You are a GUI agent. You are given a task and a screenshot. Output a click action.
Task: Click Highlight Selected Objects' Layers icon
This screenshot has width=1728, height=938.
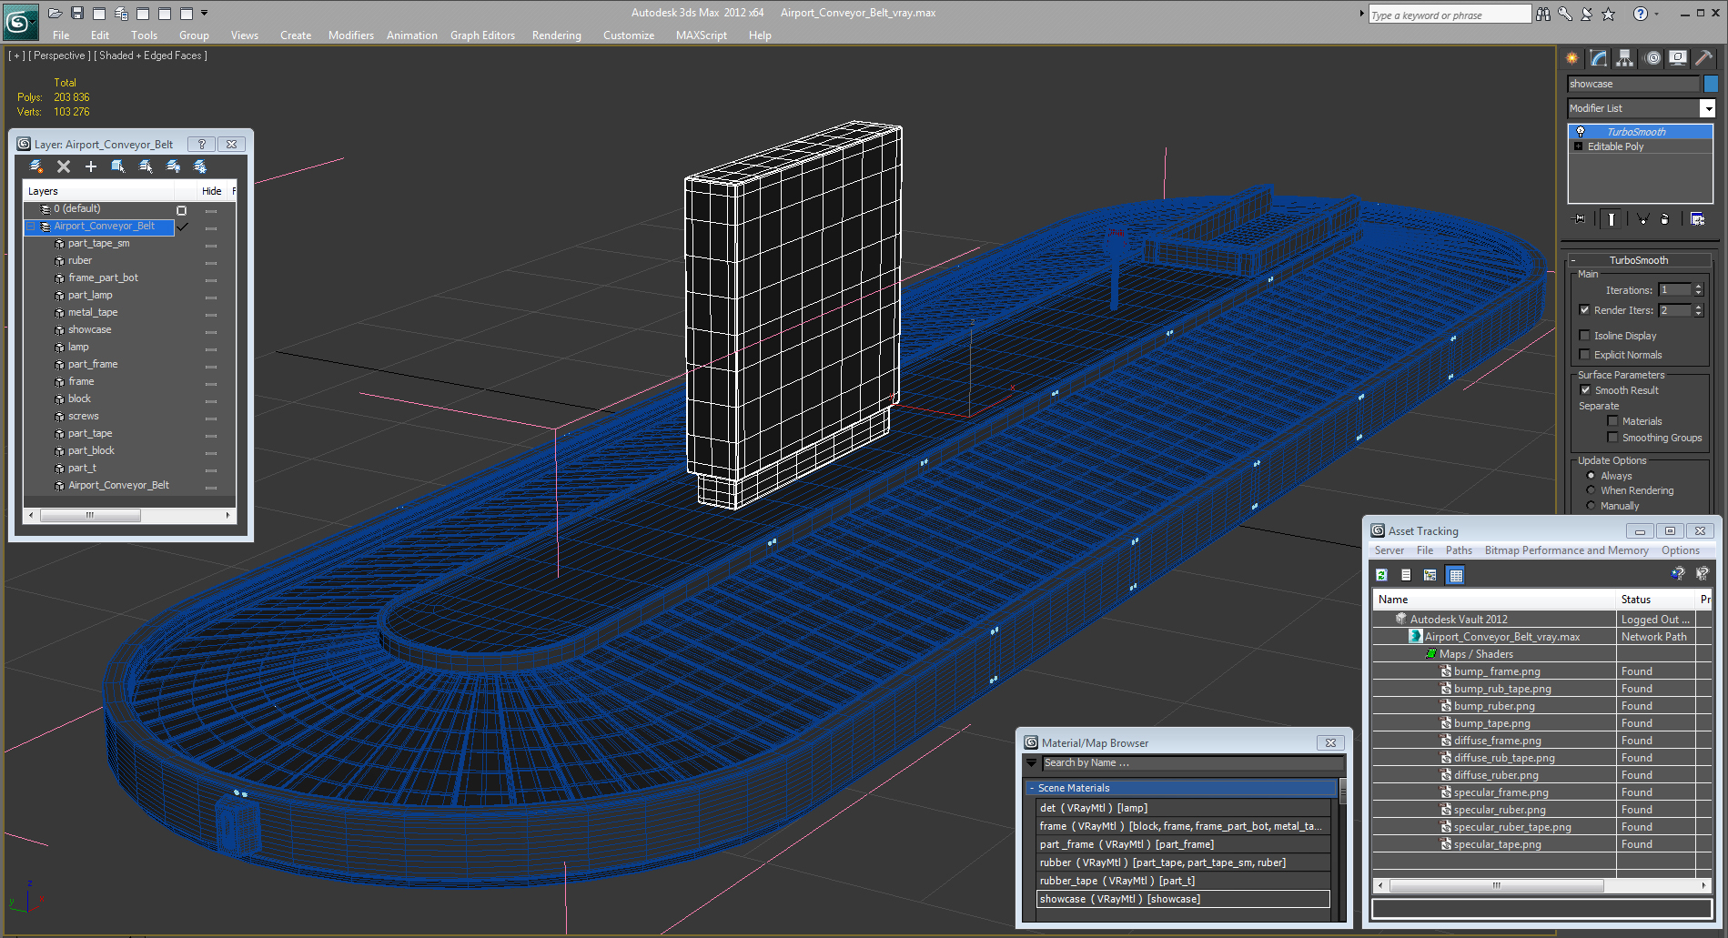(x=146, y=166)
